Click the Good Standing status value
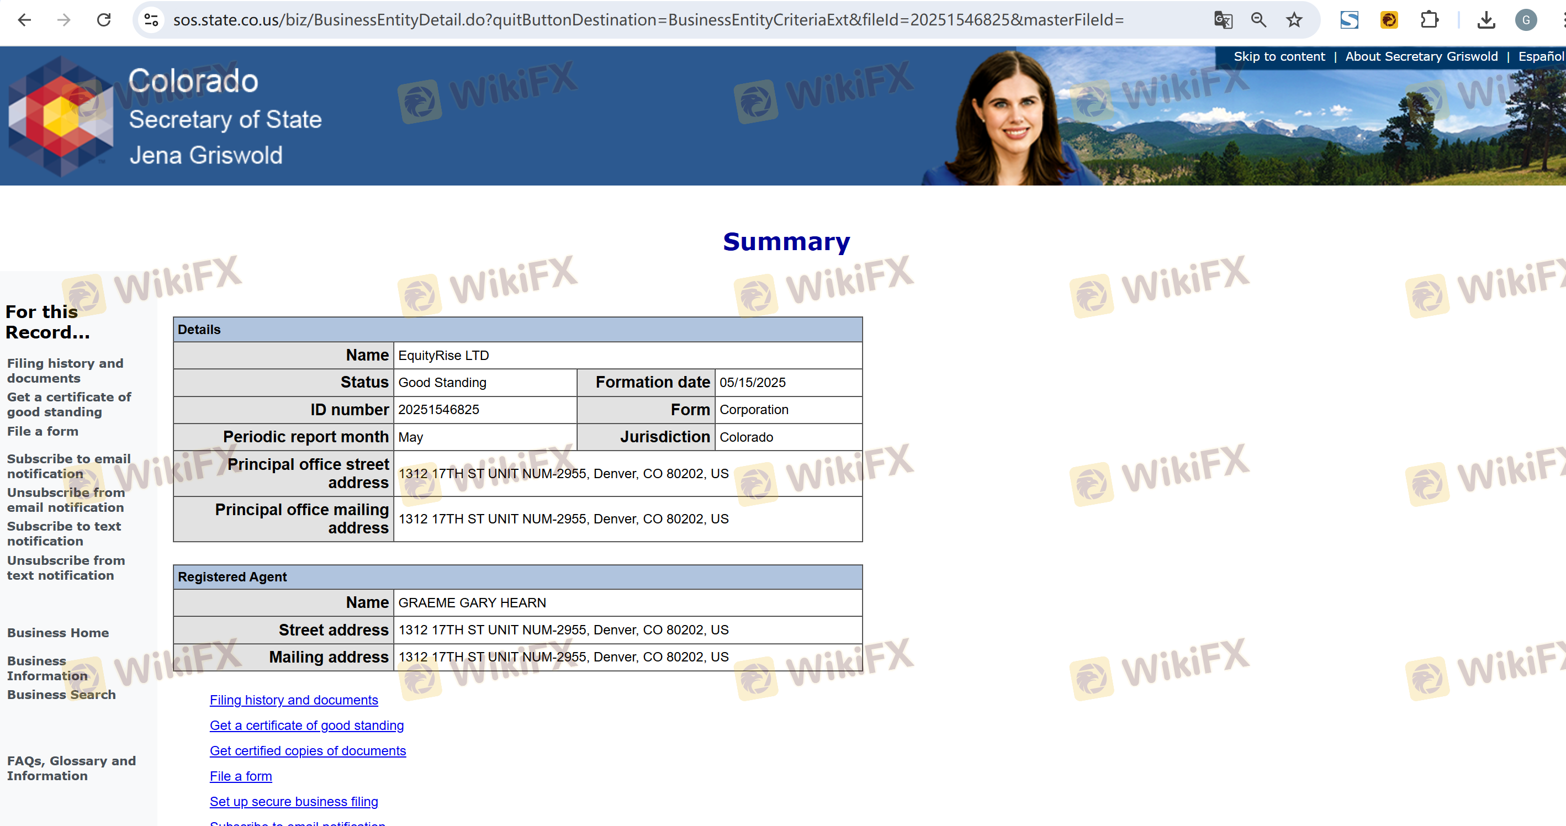This screenshot has width=1566, height=826. coord(442,382)
